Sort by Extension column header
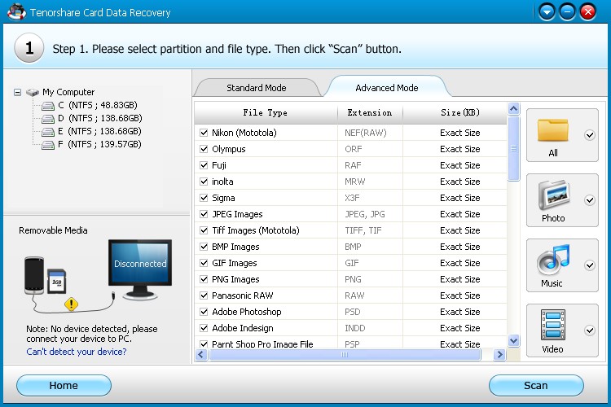611x407 pixels. tap(370, 113)
